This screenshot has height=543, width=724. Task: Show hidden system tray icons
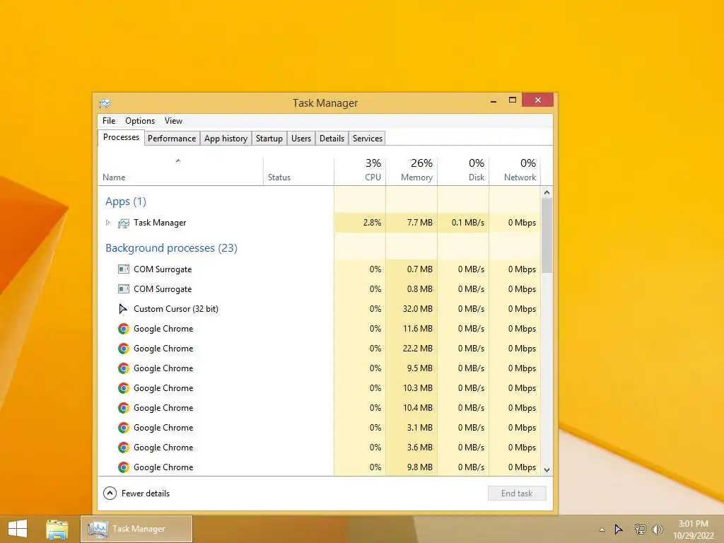(602, 530)
